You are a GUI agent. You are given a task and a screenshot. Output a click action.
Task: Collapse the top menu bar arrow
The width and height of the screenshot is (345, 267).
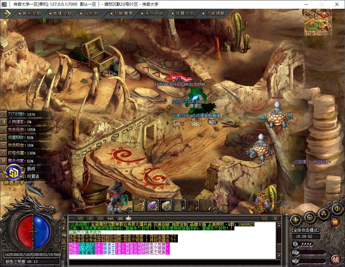7,14
